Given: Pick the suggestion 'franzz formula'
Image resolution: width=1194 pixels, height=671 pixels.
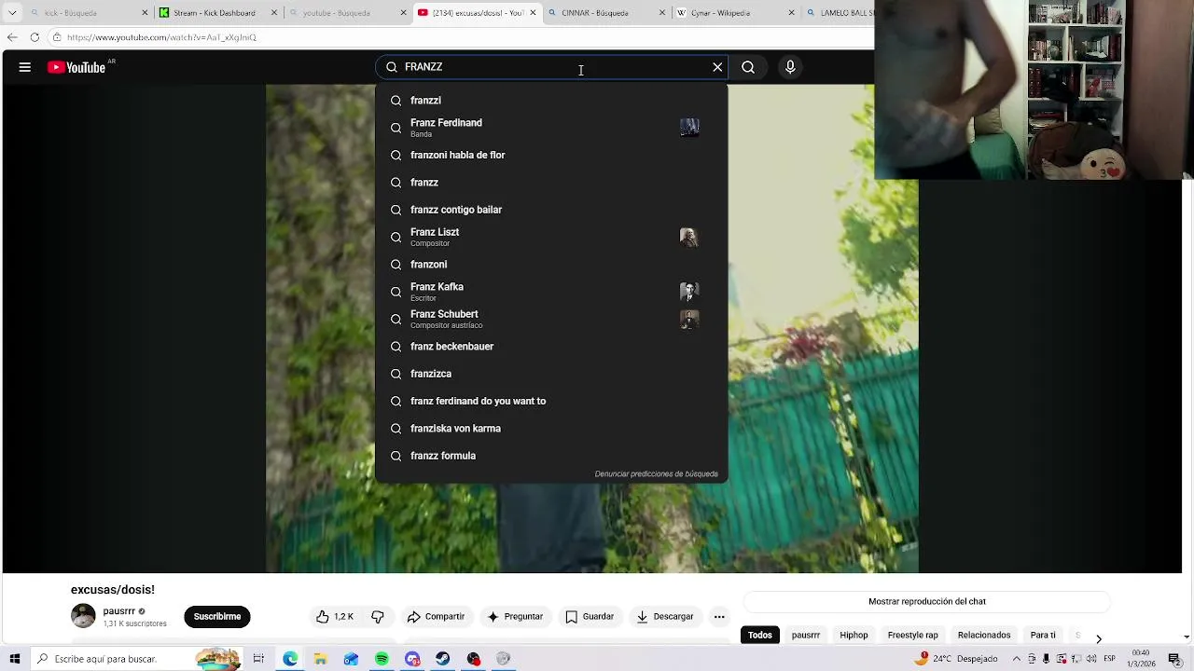Looking at the screenshot, I should tap(551, 456).
